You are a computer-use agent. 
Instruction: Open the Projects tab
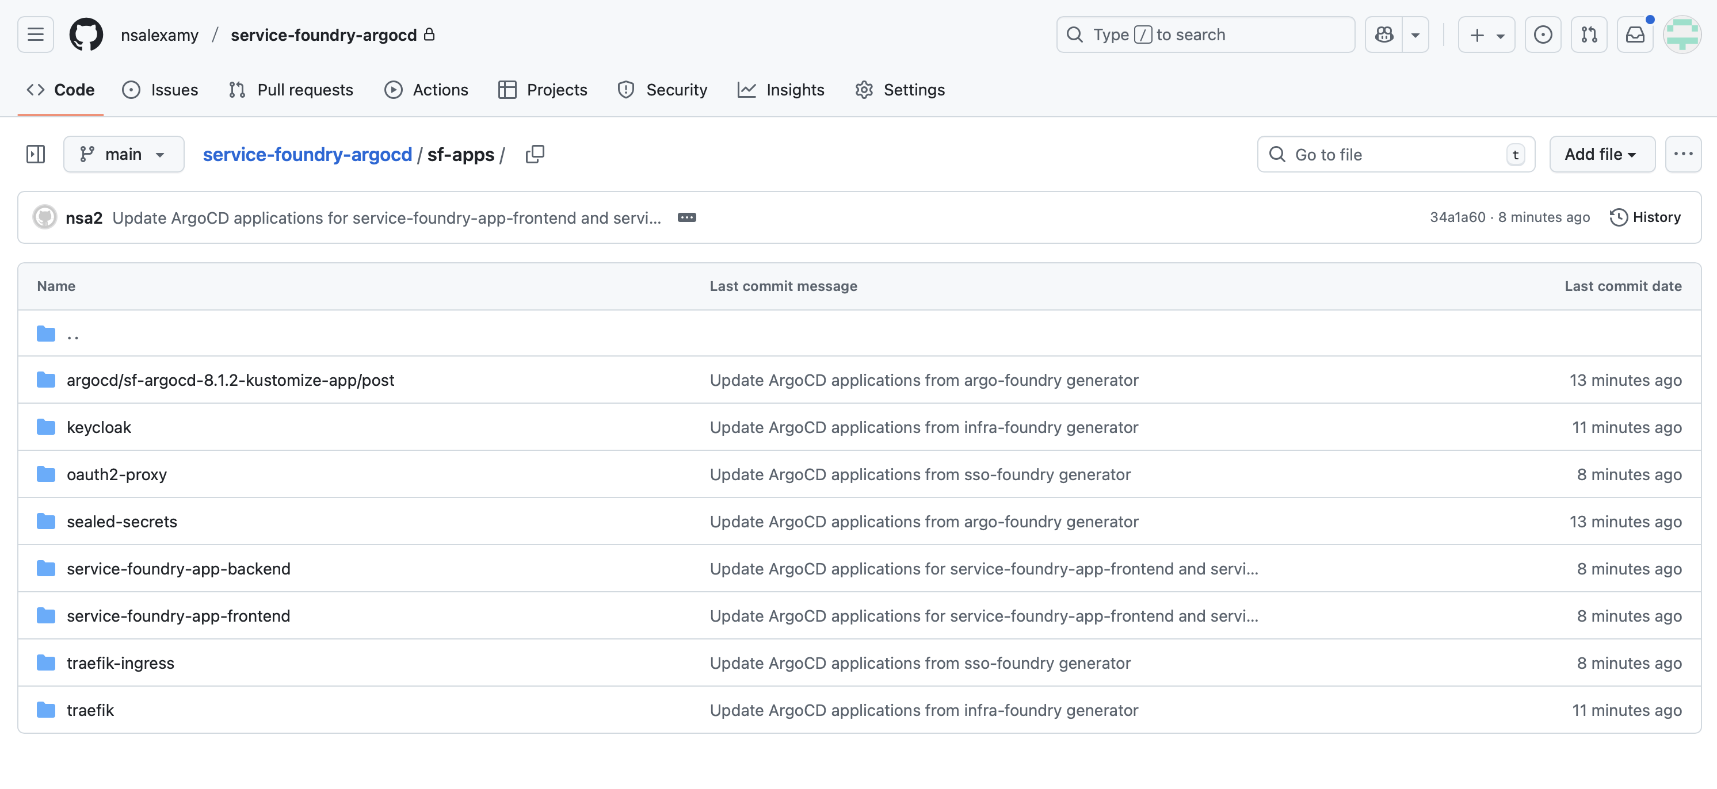[543, 90]
